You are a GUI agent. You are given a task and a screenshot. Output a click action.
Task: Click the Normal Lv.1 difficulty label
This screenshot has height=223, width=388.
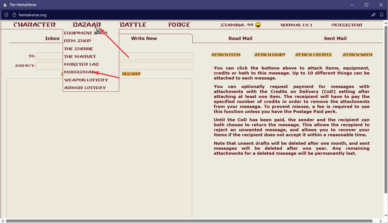coord(296,25)
